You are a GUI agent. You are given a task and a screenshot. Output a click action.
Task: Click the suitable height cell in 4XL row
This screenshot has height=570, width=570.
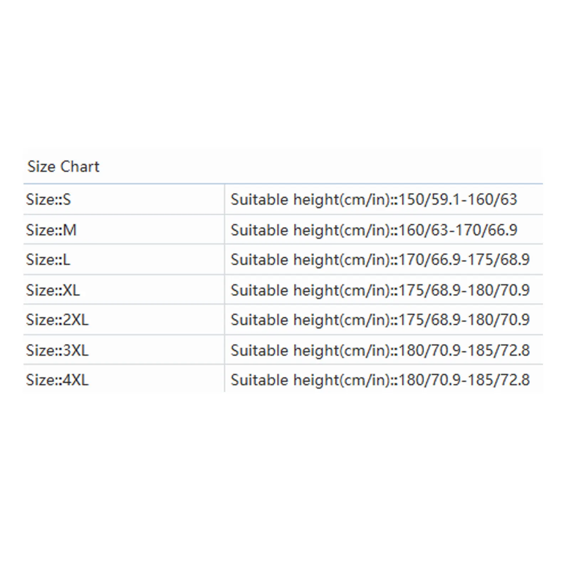[380, 380]
